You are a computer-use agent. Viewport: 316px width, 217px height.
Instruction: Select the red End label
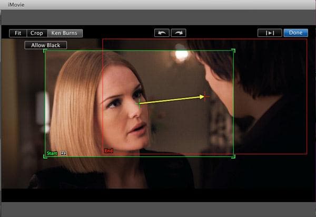pos(108,150)
